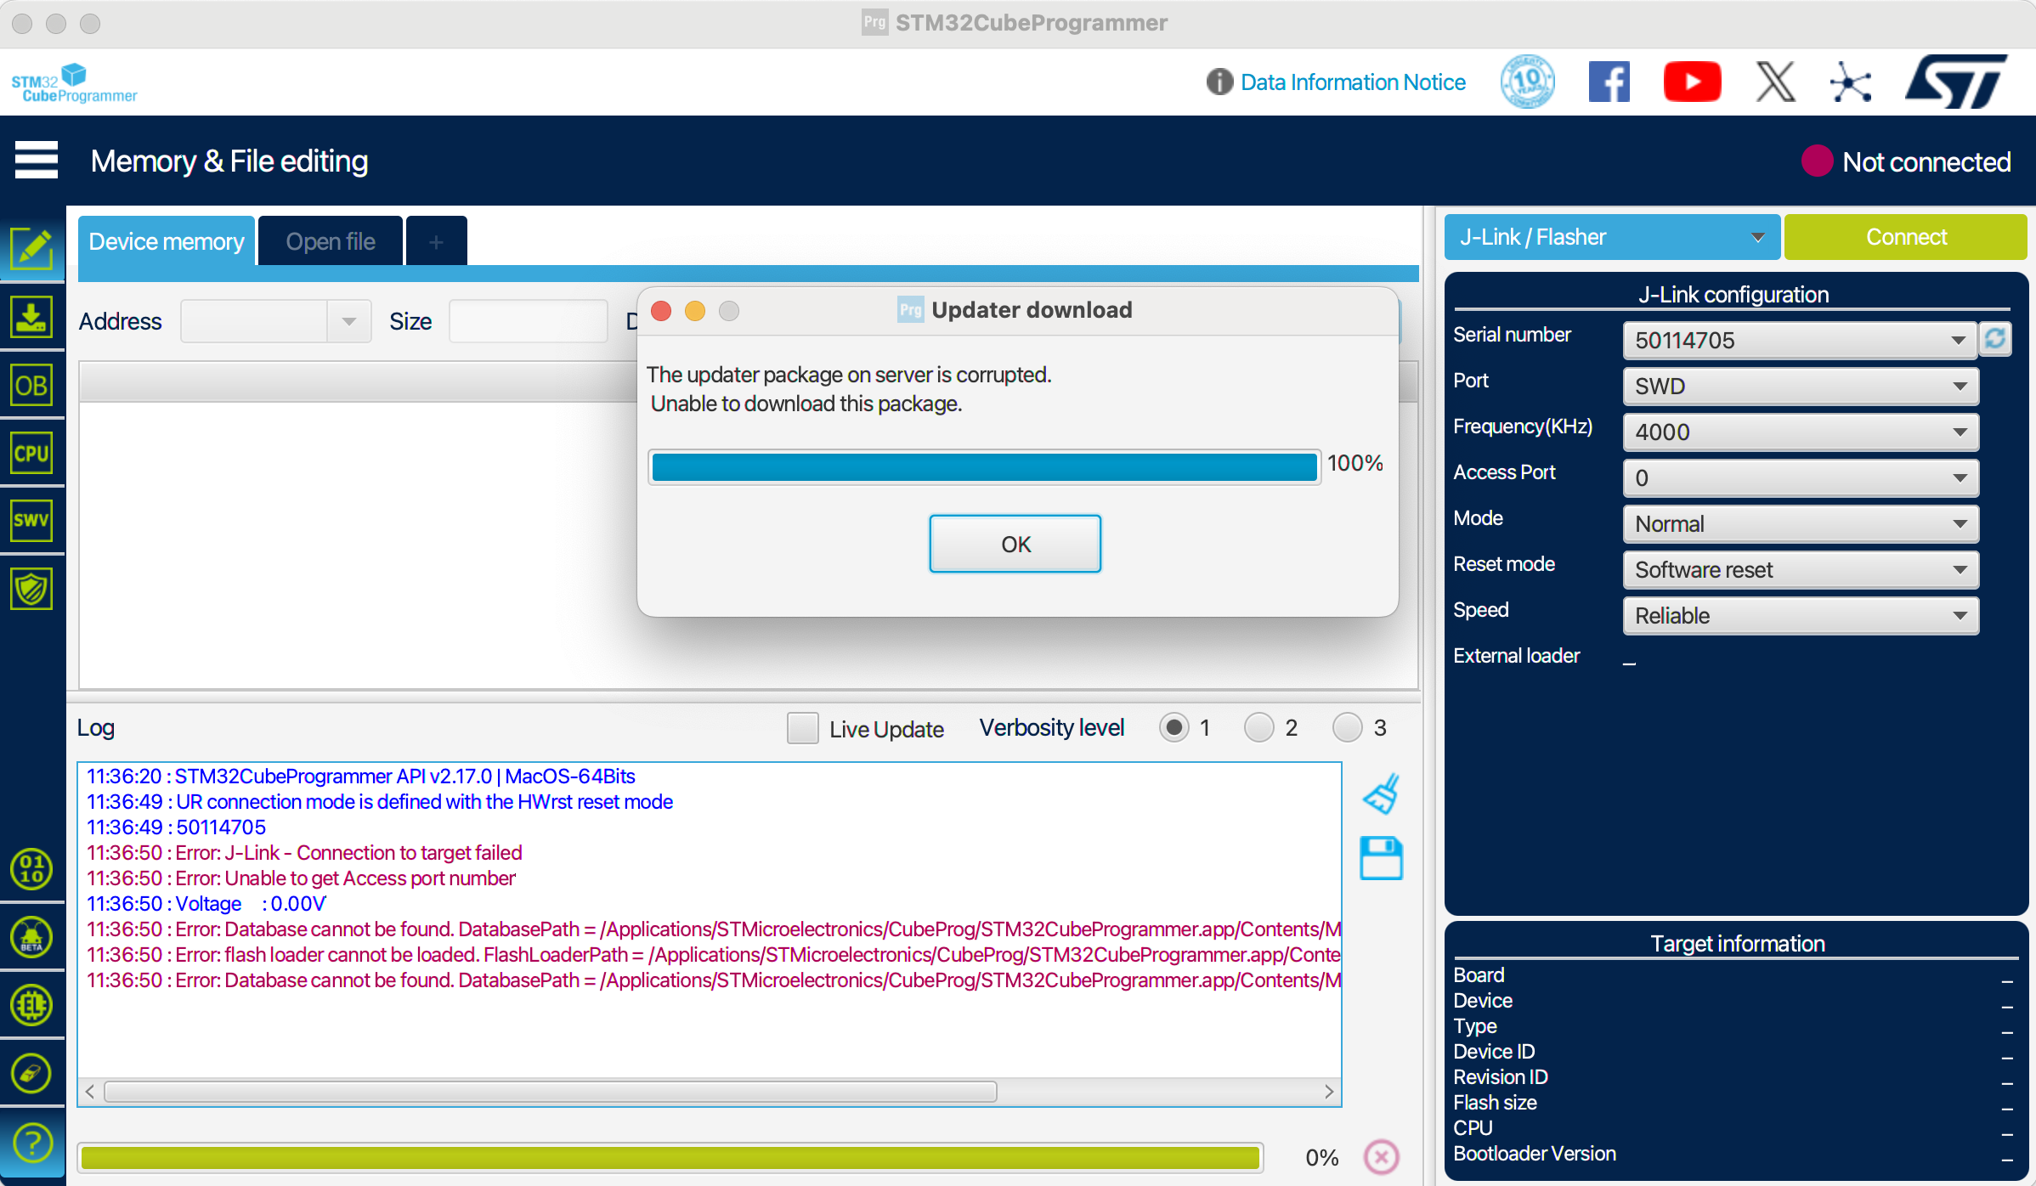Click OK in Updater download dialog

(x=1015, y=544)
